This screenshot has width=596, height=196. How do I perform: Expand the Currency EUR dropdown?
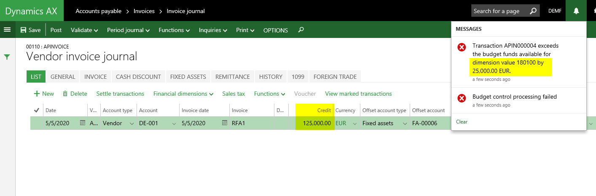pos(354,124)
